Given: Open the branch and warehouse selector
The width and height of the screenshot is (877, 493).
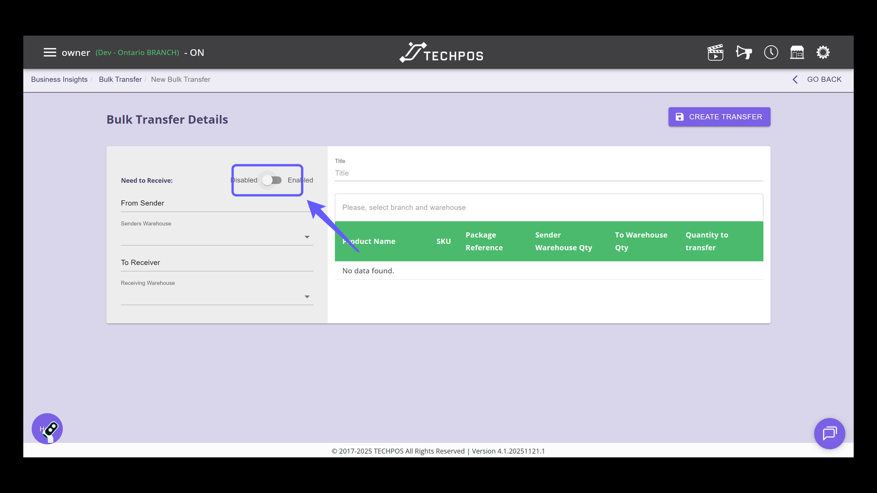Looking at the screenshot, I should point(502,207).
